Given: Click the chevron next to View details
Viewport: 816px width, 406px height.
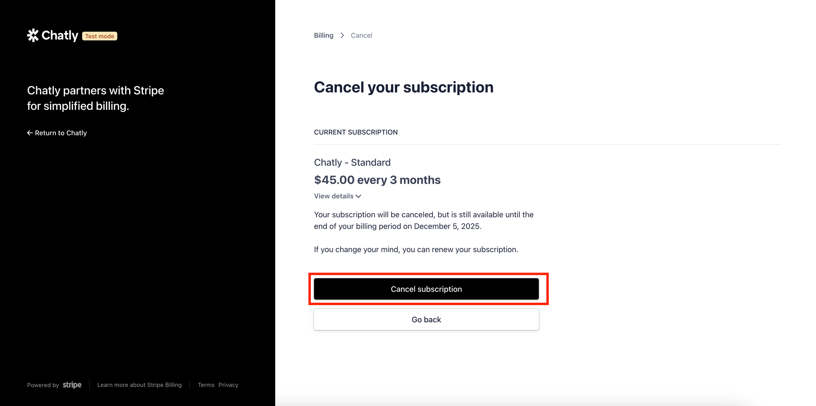Looking at the screenshot, I should [358, 196].
